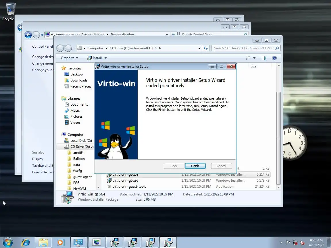Screen dimensions: 331x248
Task: Show hidden tray icons arrow
Action: (x=281, y=243)
